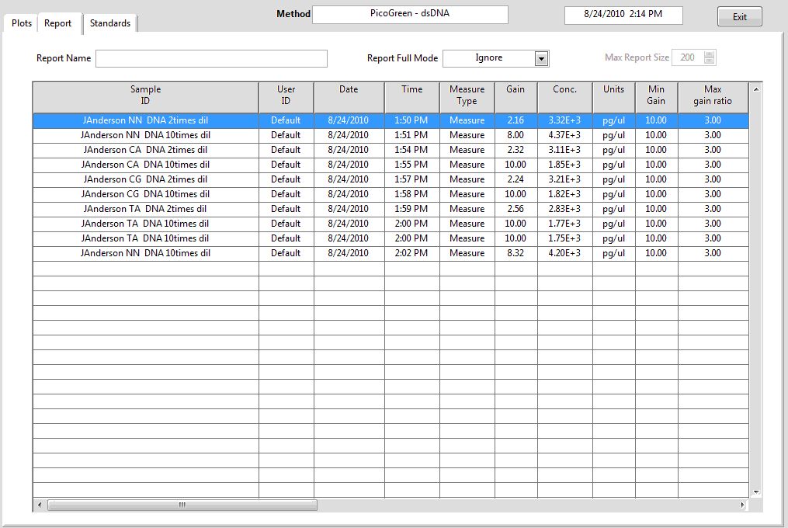The image size is (788, 528).
Task: Click the concentration value 3.21E+3
Action: [564, 179]
